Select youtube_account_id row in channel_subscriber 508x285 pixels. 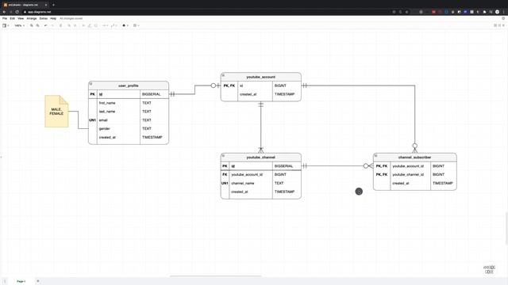pyautogui.click(x=414, y=165)
